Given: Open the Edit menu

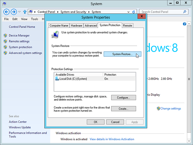Looking at the screenshot, I should point(15,19).
